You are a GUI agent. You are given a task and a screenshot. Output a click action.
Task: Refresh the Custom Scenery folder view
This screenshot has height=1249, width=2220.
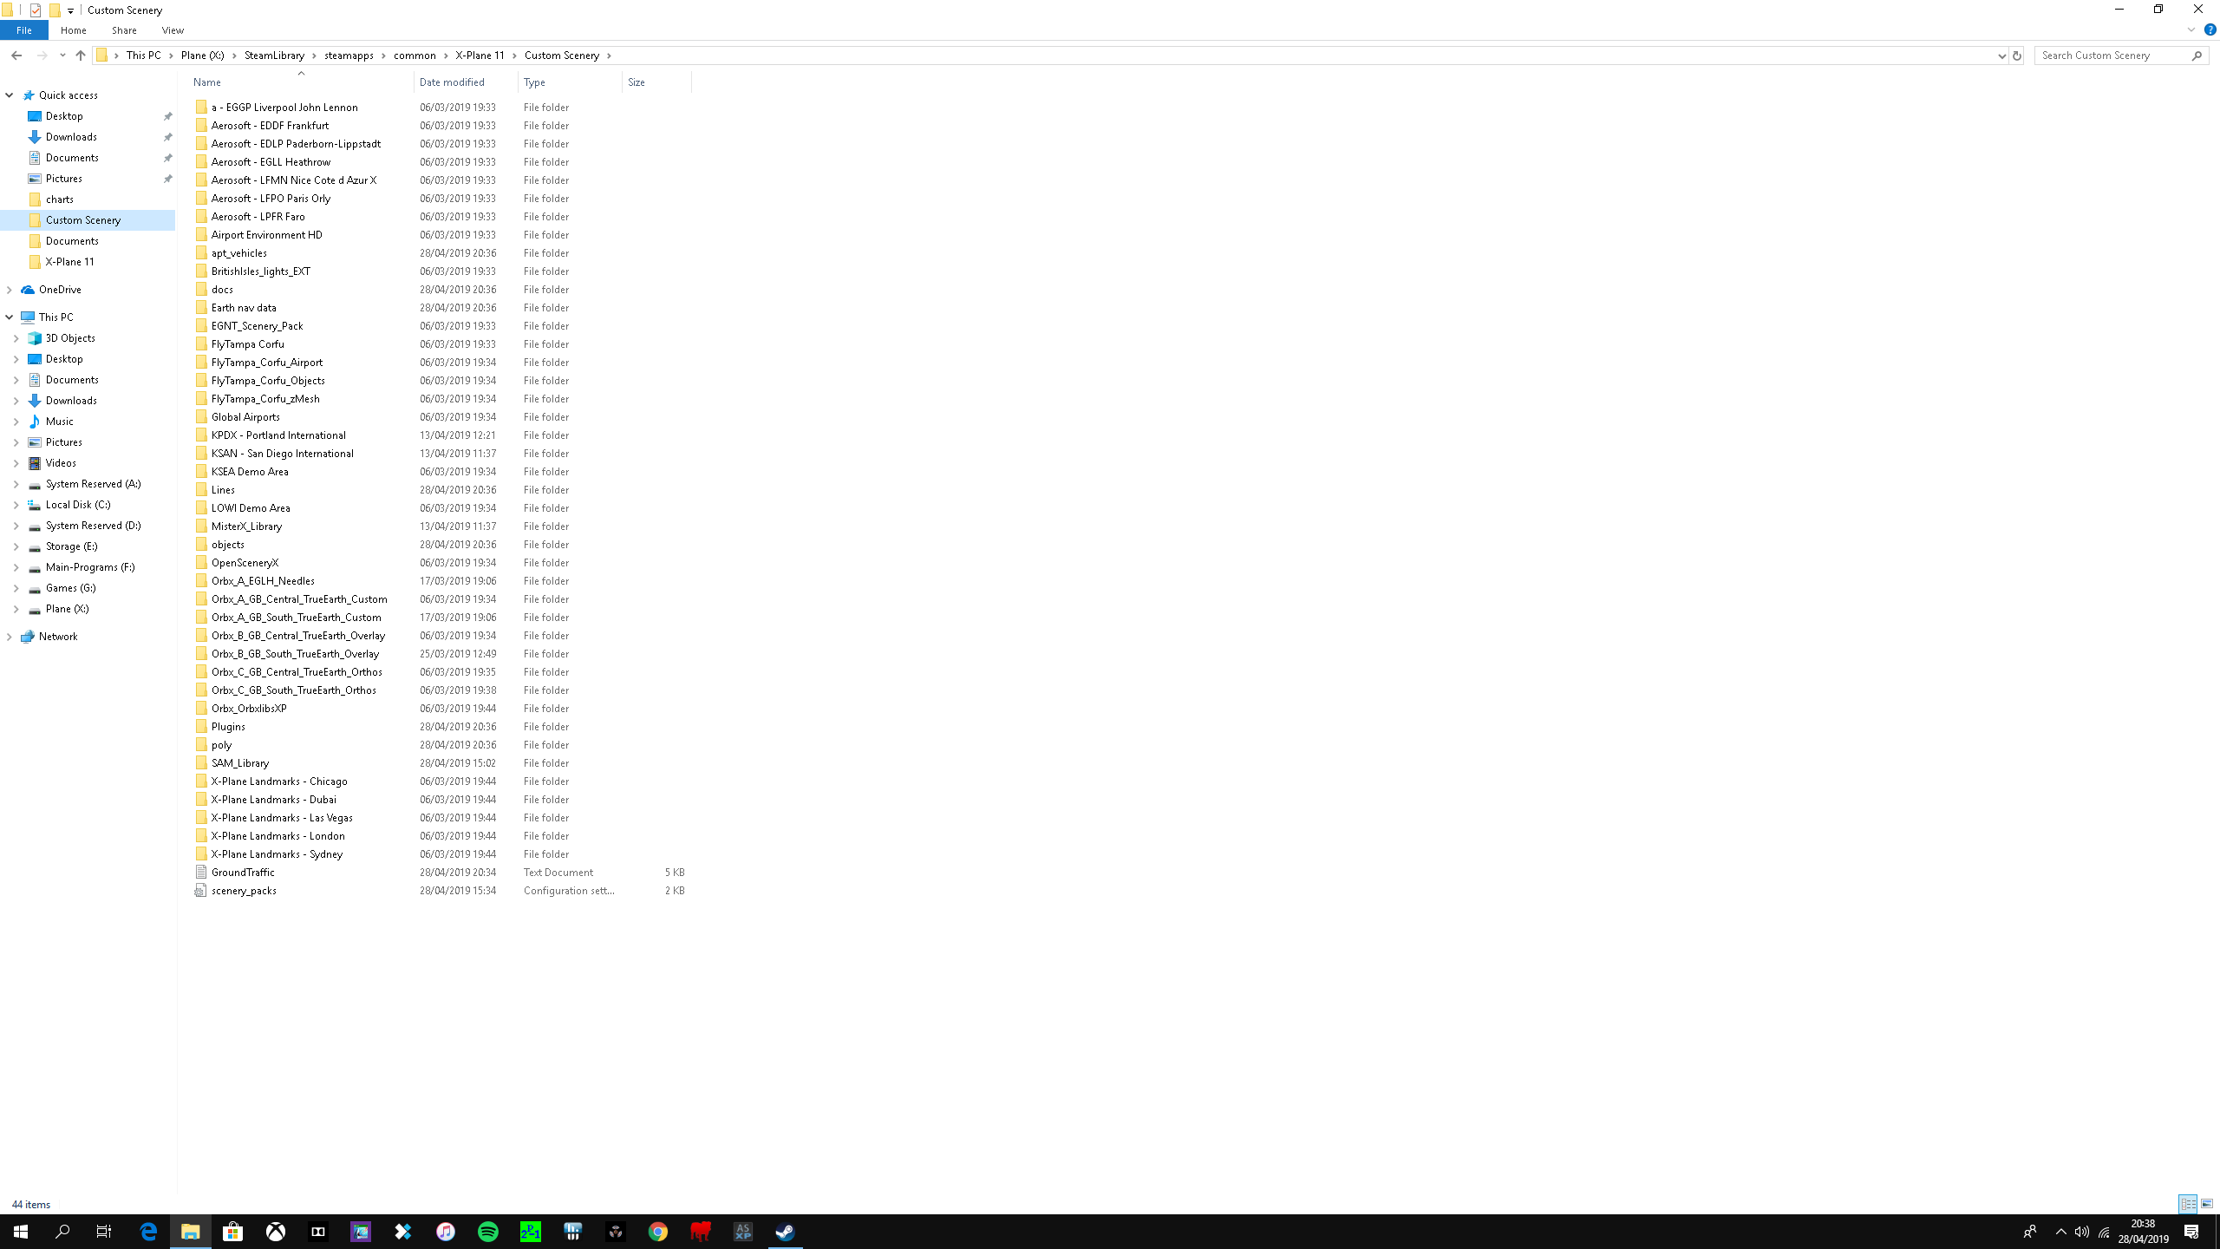pos(2016,56)
